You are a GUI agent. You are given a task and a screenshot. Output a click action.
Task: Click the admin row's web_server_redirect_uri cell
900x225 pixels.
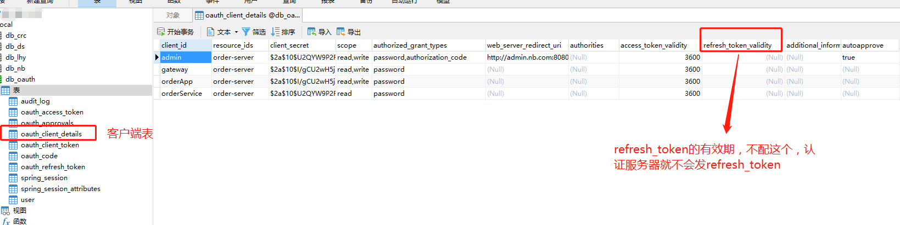pyautogui.click(x=527, y=57)
